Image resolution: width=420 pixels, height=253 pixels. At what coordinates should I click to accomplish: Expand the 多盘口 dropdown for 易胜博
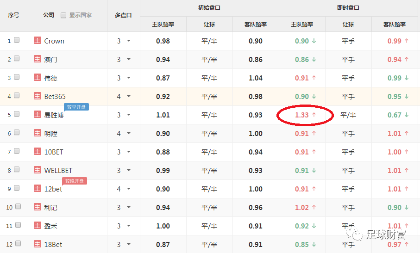tap(129, 115)
